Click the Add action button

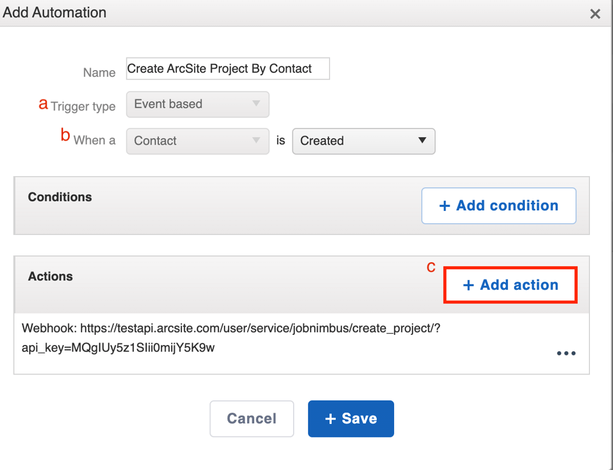click(x=510, y=285)
